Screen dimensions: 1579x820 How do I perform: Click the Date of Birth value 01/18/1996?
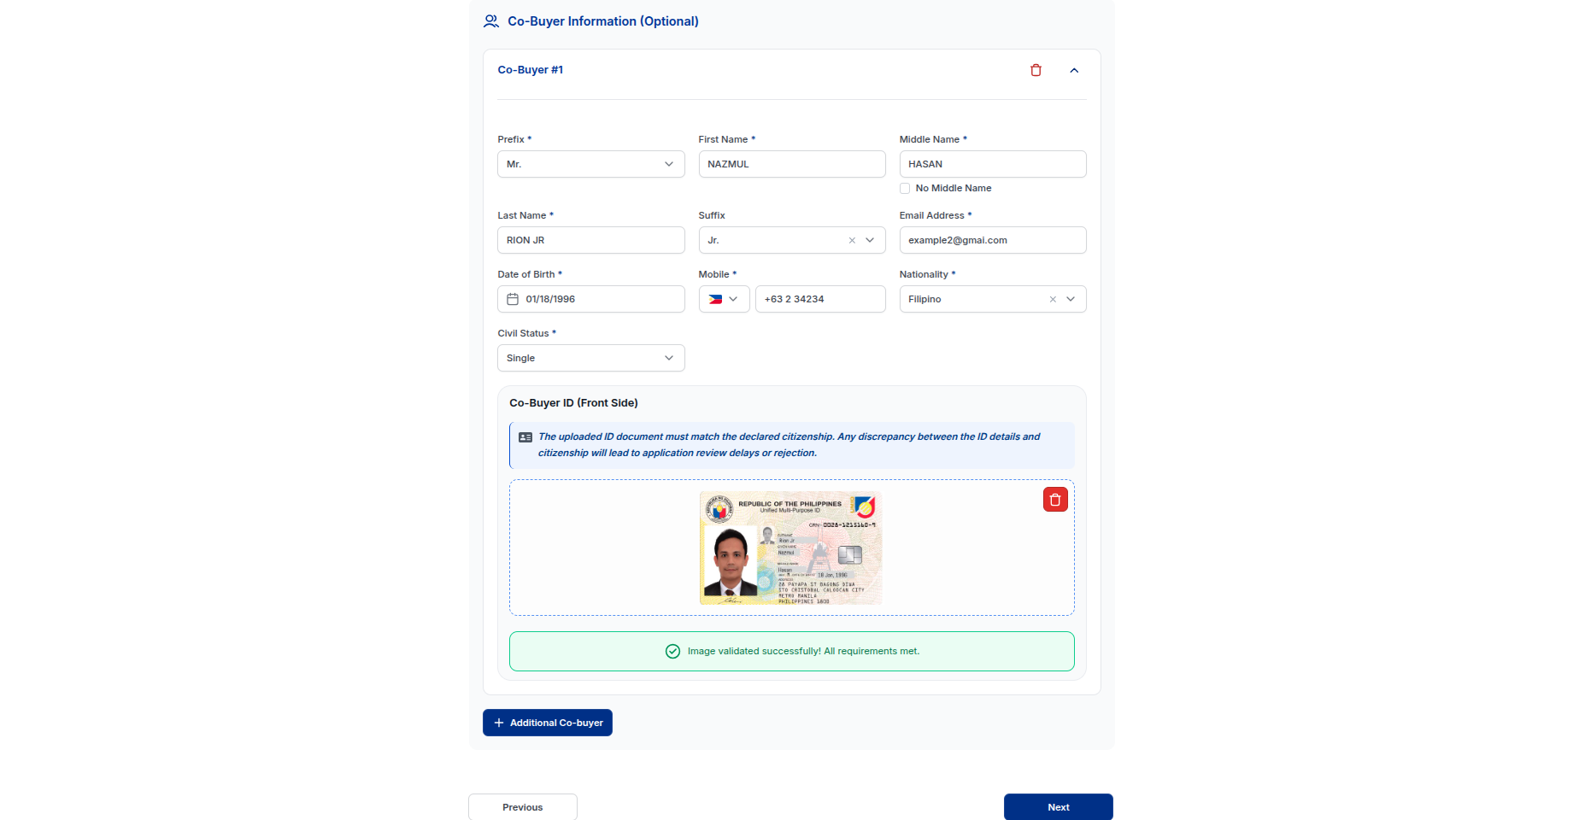[550, 299]
